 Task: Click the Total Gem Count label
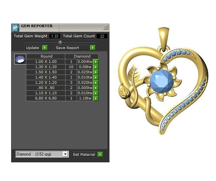pyautogui.click(x=79, y=36)
